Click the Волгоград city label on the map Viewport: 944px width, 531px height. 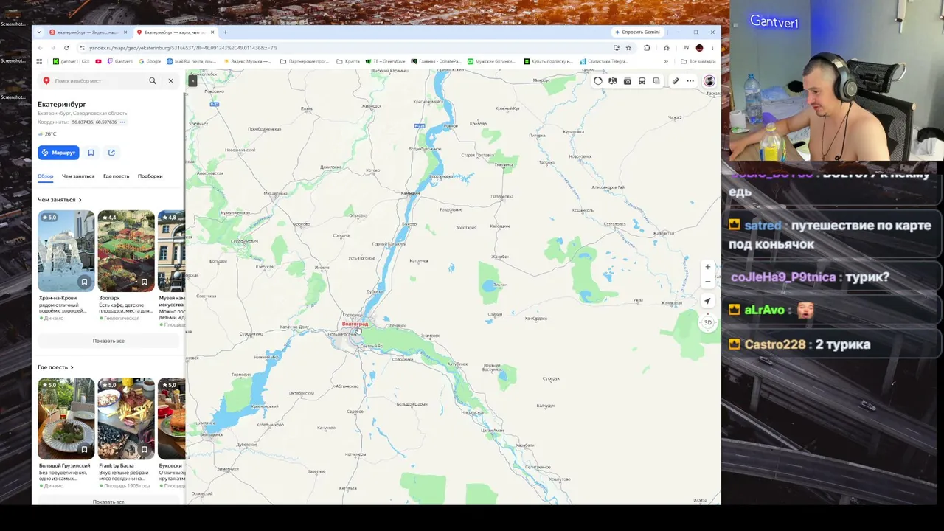click(x=355, y=324)
